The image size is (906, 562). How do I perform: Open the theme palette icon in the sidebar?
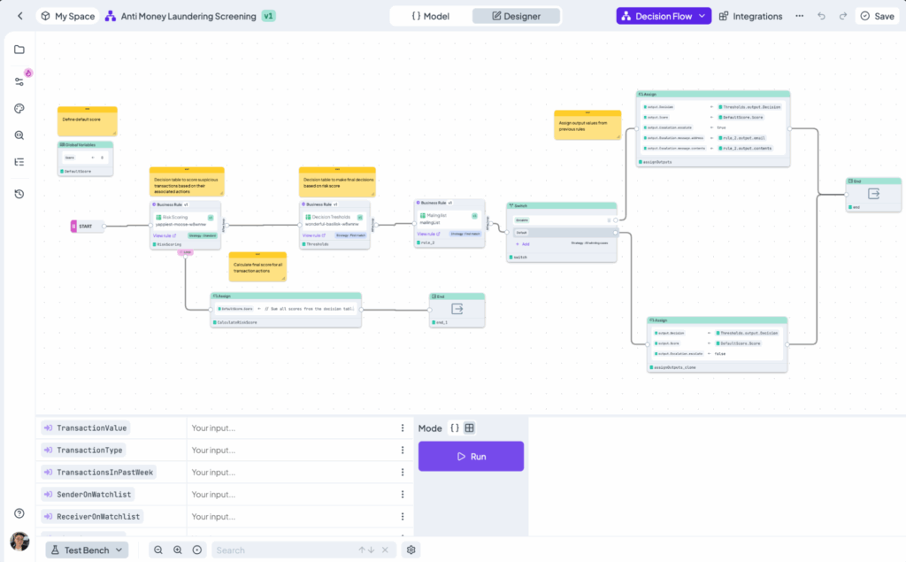[x=19, y=108]
